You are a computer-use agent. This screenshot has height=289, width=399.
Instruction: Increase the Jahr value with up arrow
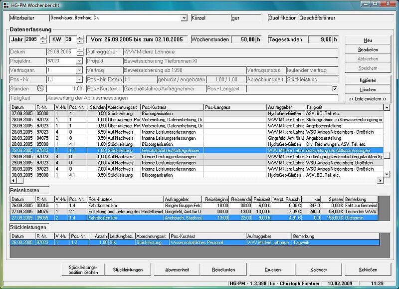coord(43,37)
